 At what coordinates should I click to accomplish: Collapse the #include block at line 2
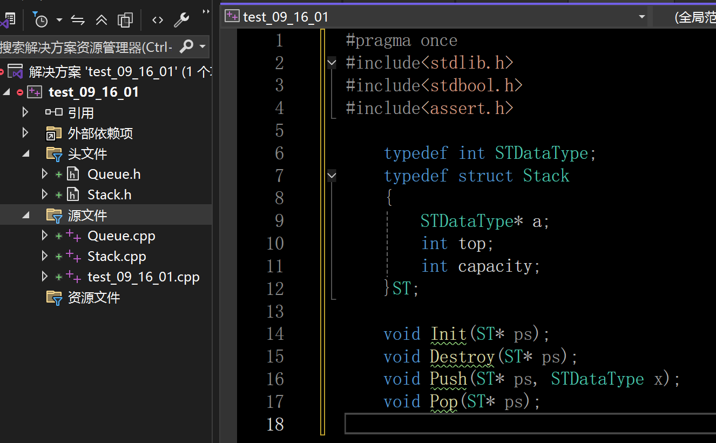[332, 63]
